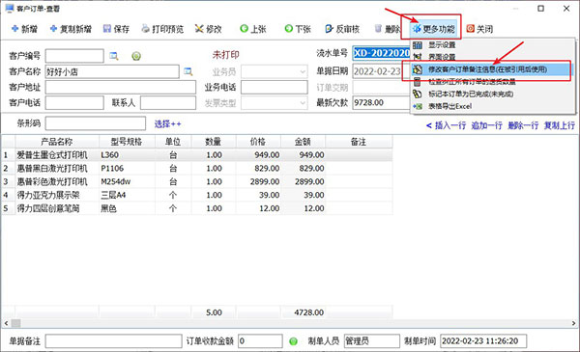
Task: Click lookup icon next to 客户编号 field
Action: (x=114, y=56)
